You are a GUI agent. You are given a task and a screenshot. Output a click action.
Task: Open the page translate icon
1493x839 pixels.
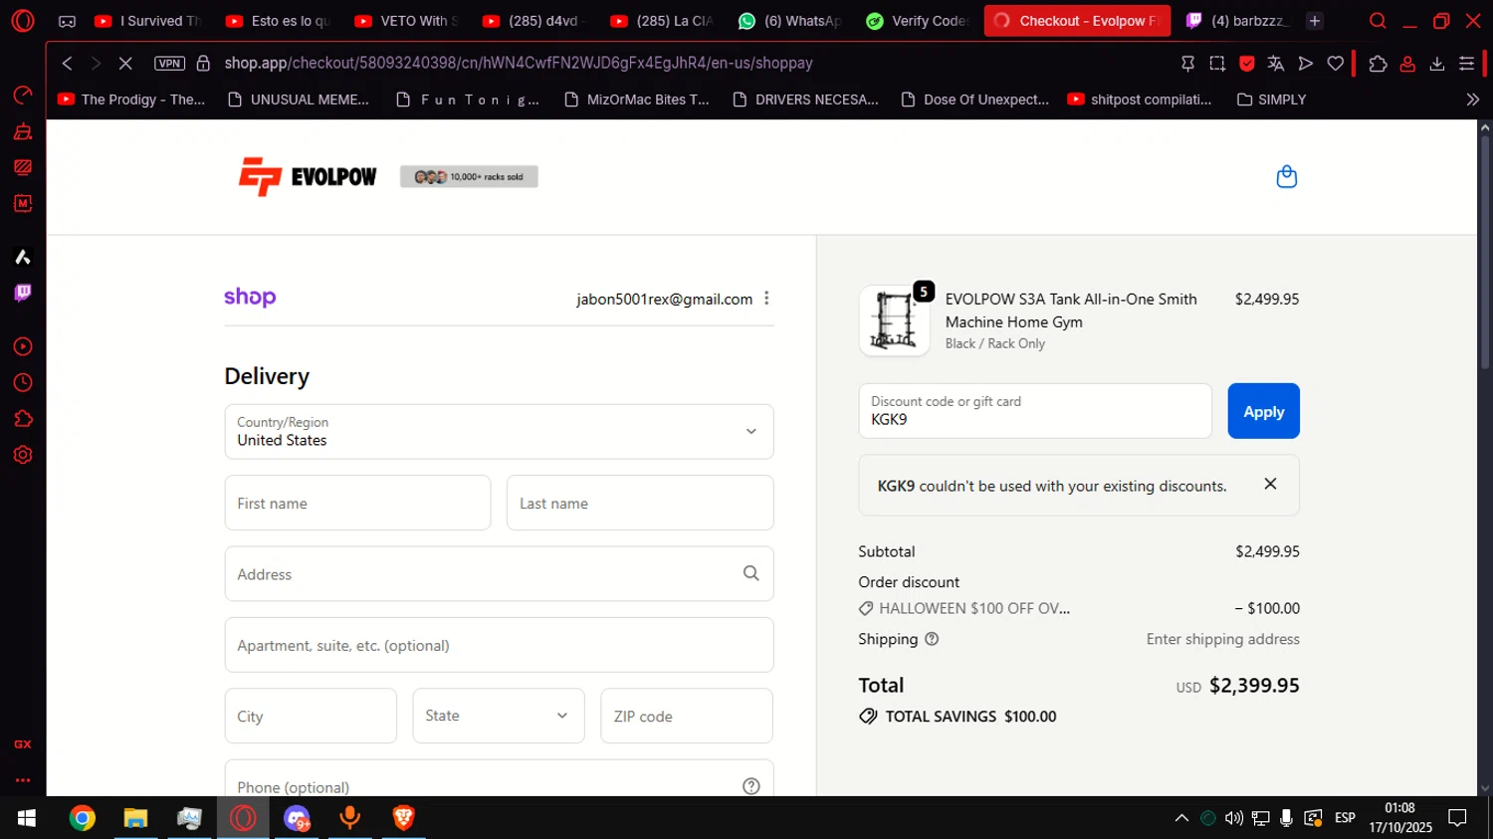pyautogui.click(x=1276, y=63)
